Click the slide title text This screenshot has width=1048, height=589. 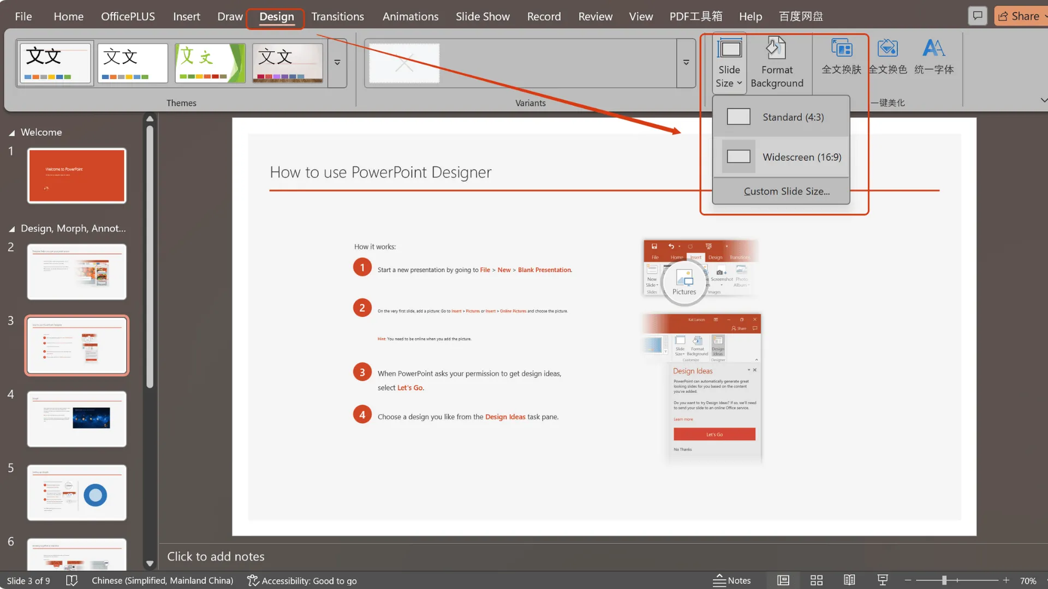click(380, 172)
